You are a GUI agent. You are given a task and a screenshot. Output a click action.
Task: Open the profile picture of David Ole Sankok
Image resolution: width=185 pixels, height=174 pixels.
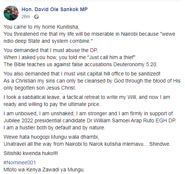[x=11, y=13]
